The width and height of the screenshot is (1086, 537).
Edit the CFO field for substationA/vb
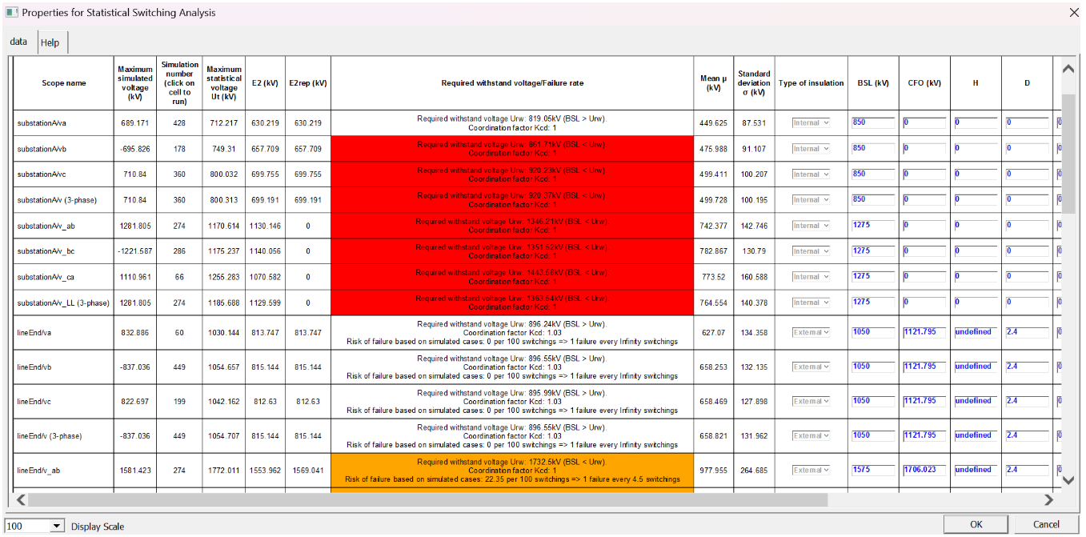click(x=924, y=148)
